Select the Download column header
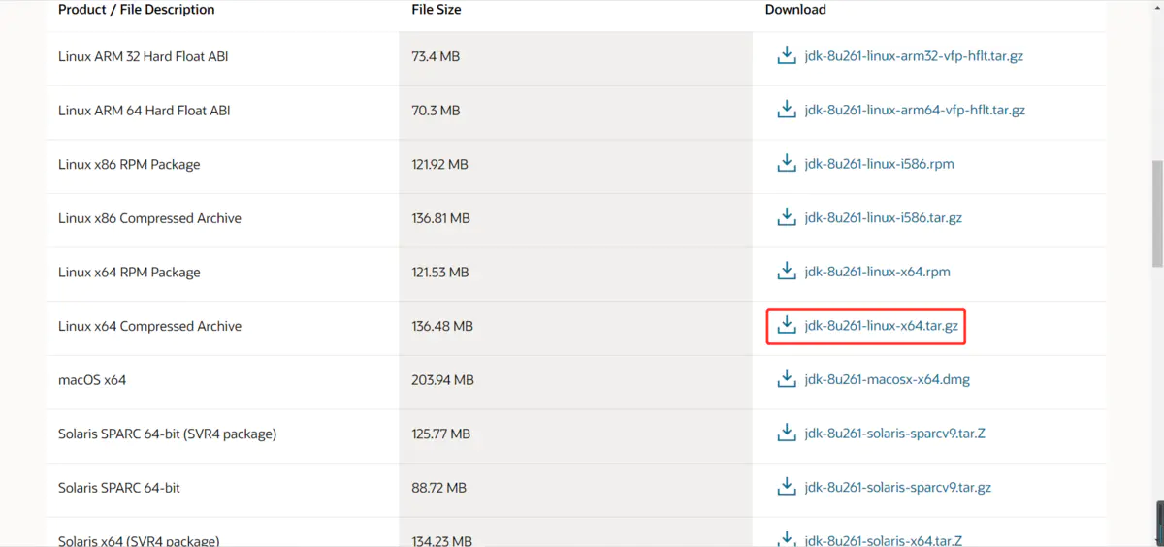Viewport: 1164px width, 547px height. point(795,10)
